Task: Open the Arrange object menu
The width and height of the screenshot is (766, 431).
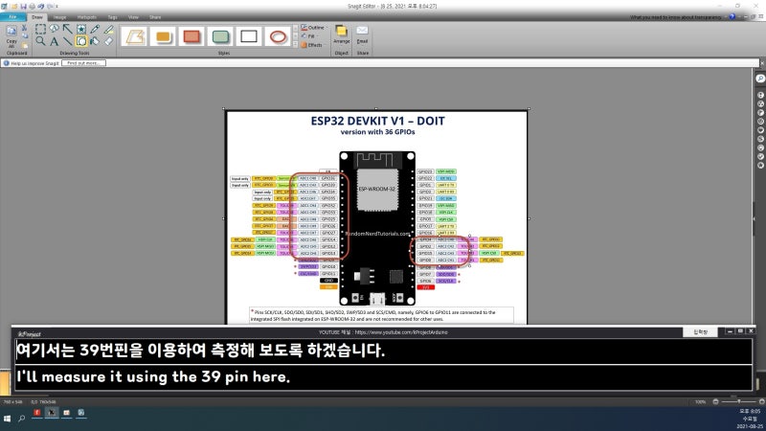Action: (x=341, y=34)
